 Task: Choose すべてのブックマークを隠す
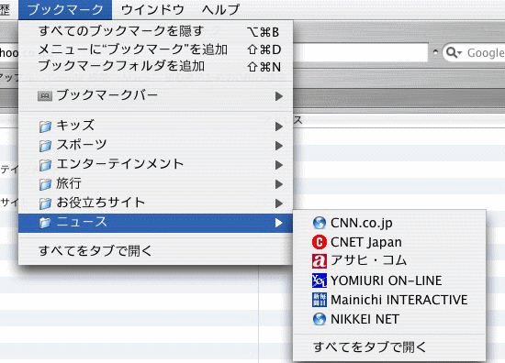pos(156,31)
